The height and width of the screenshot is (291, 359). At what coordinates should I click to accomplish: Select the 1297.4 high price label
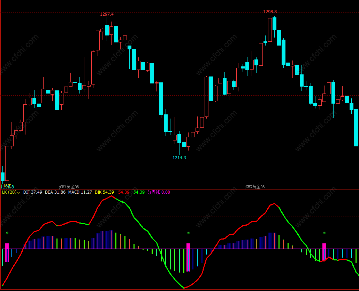[107, 14]
